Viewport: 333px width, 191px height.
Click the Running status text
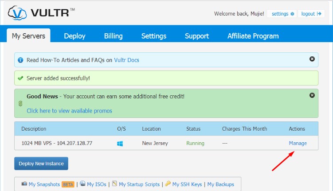click(195, 143)
